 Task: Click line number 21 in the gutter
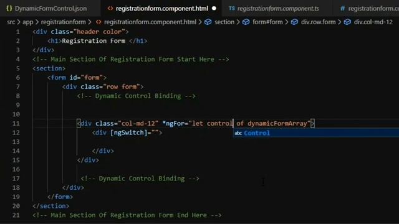point(16,215)
